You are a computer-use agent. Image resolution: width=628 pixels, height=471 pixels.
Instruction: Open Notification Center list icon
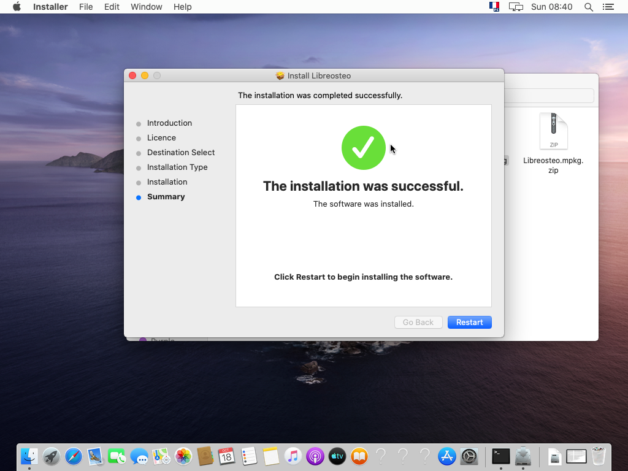coord(608,7)
